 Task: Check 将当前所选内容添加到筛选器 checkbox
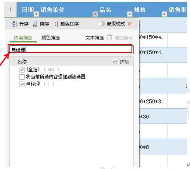(x=22, y=77)
